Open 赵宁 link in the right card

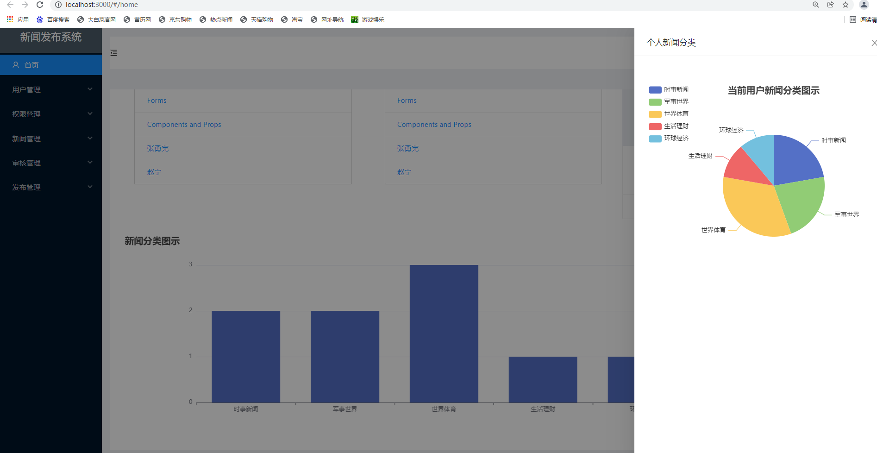click(404, 172)
